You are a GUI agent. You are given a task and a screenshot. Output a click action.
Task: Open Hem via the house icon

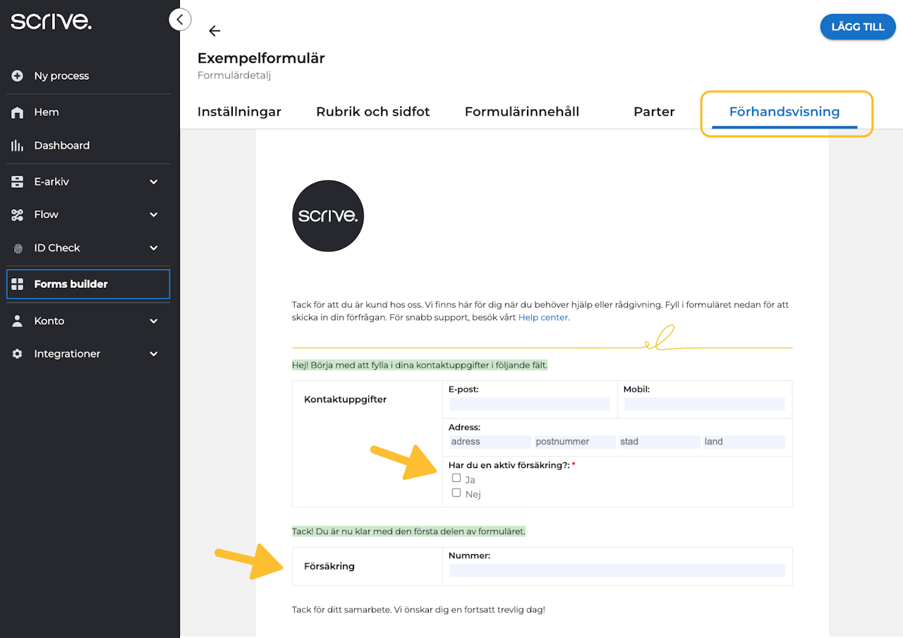click(x=18, y=113)
